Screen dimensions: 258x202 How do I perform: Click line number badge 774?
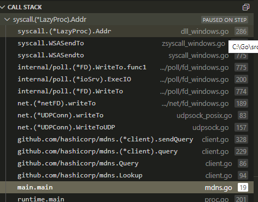pos(241,91)
